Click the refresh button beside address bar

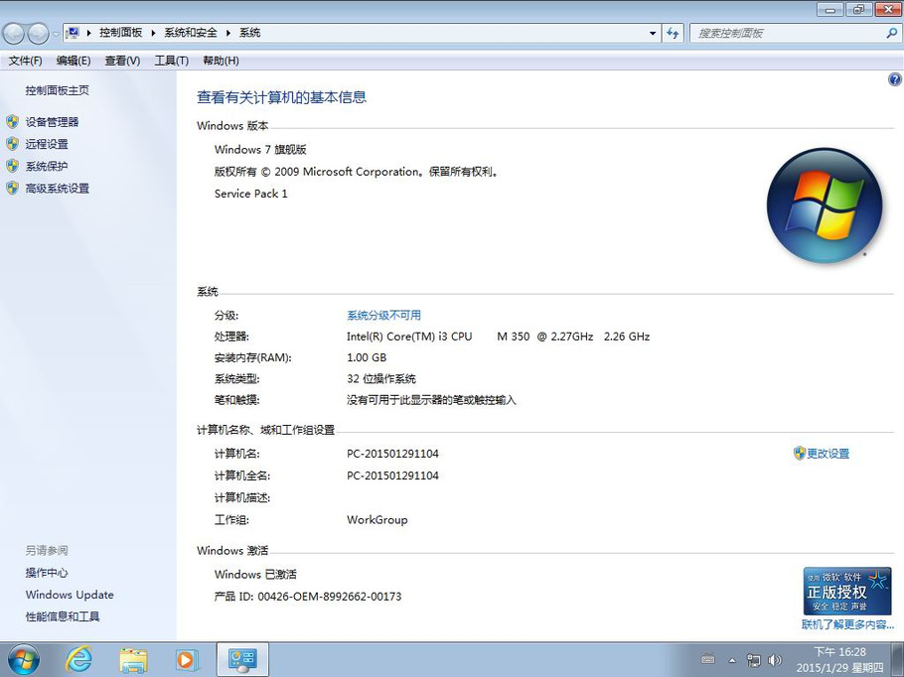[x=674, y=33]
